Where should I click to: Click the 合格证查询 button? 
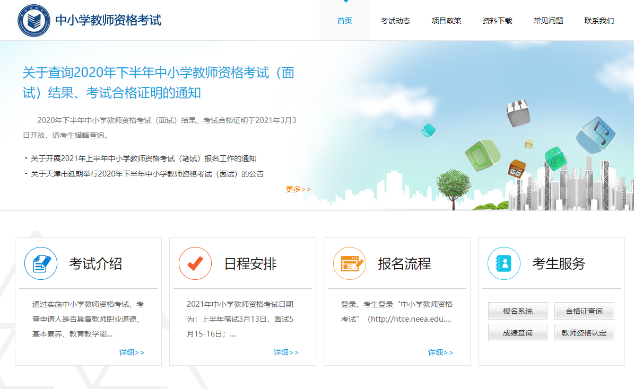[x=584, y=311]
